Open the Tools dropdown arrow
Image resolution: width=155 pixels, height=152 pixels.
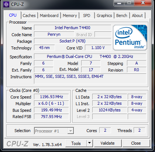[x=90, y=143]
